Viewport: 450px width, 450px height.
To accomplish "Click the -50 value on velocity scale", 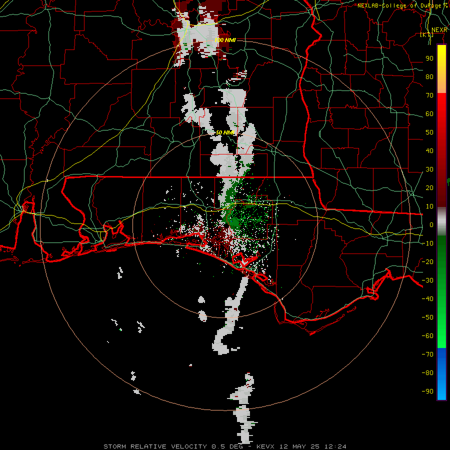I will pos(427,317).
